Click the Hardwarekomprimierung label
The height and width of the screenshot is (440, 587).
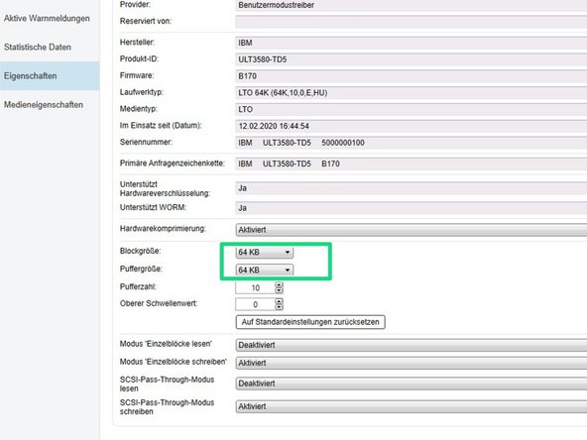pos(163,229)
